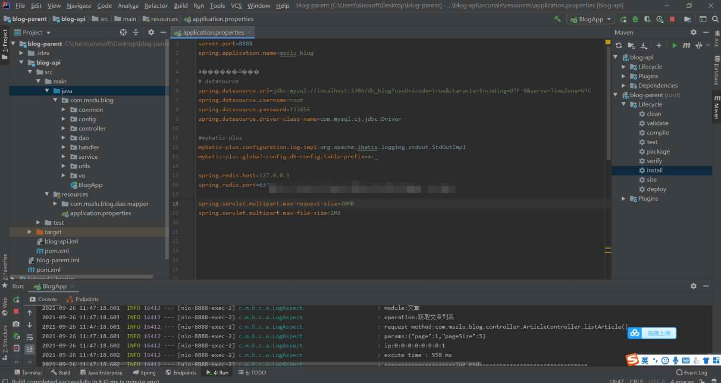The image size is (721, 383).
Task: Click the CRLF line separator in status bar
Action: coord(636,381)
